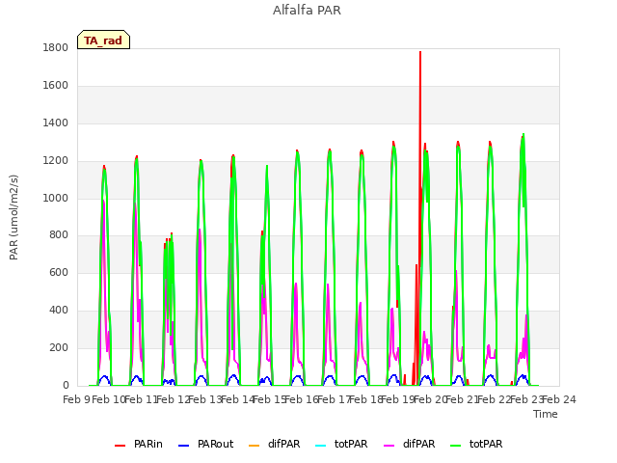
Task: Click the 600 y-axis tick label
Action: coord(59,272)
